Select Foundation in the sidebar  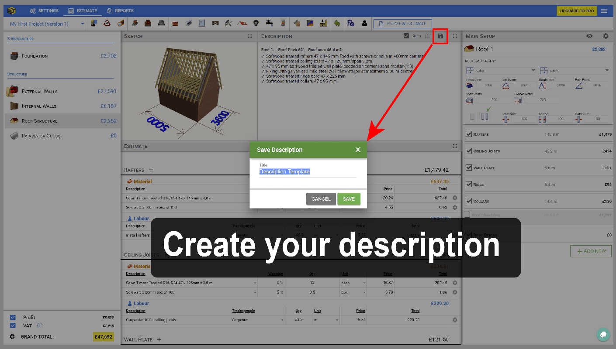pyautogui.click(x=62, y=56)
